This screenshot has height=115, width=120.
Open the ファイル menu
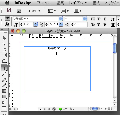click(44, 3)
